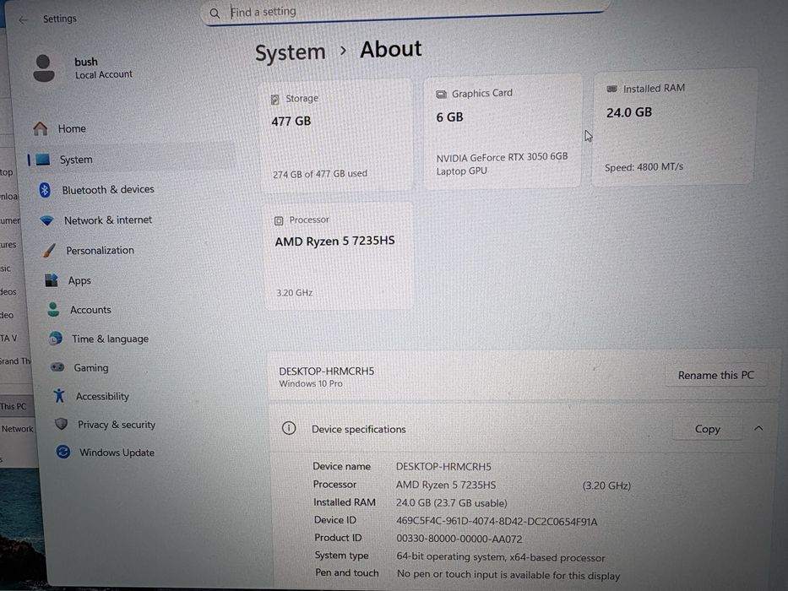Screen dimensions: 788x591
Task: Open bush Local Account profile
Action: coord(83,68)
